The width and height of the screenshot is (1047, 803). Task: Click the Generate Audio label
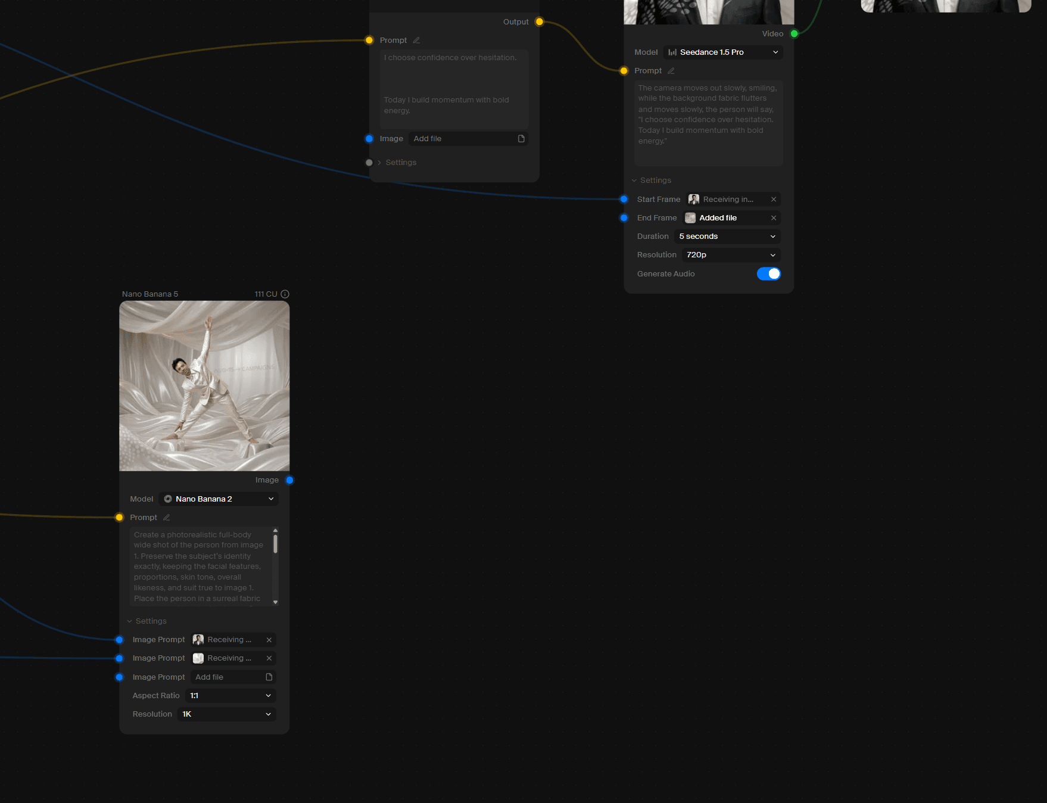point(666,274)
